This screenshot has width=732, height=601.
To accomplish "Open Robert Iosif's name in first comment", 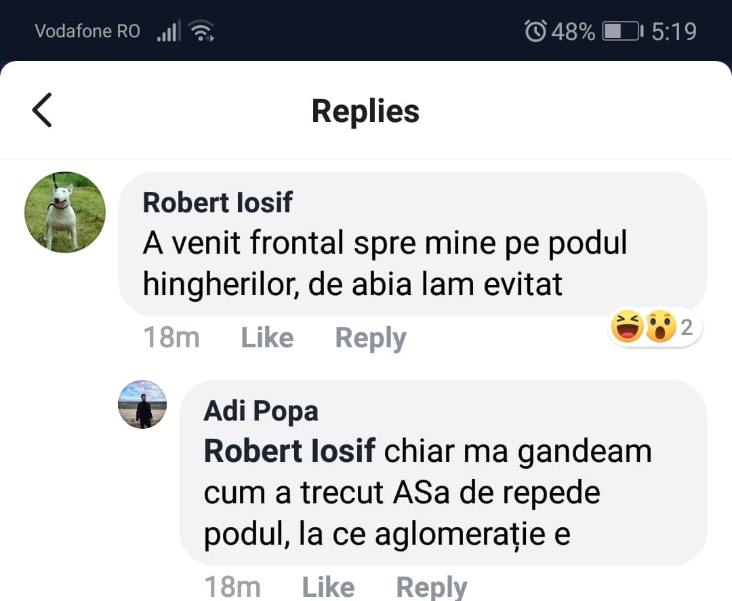I will pyautogui.click(x=218, y=202).
